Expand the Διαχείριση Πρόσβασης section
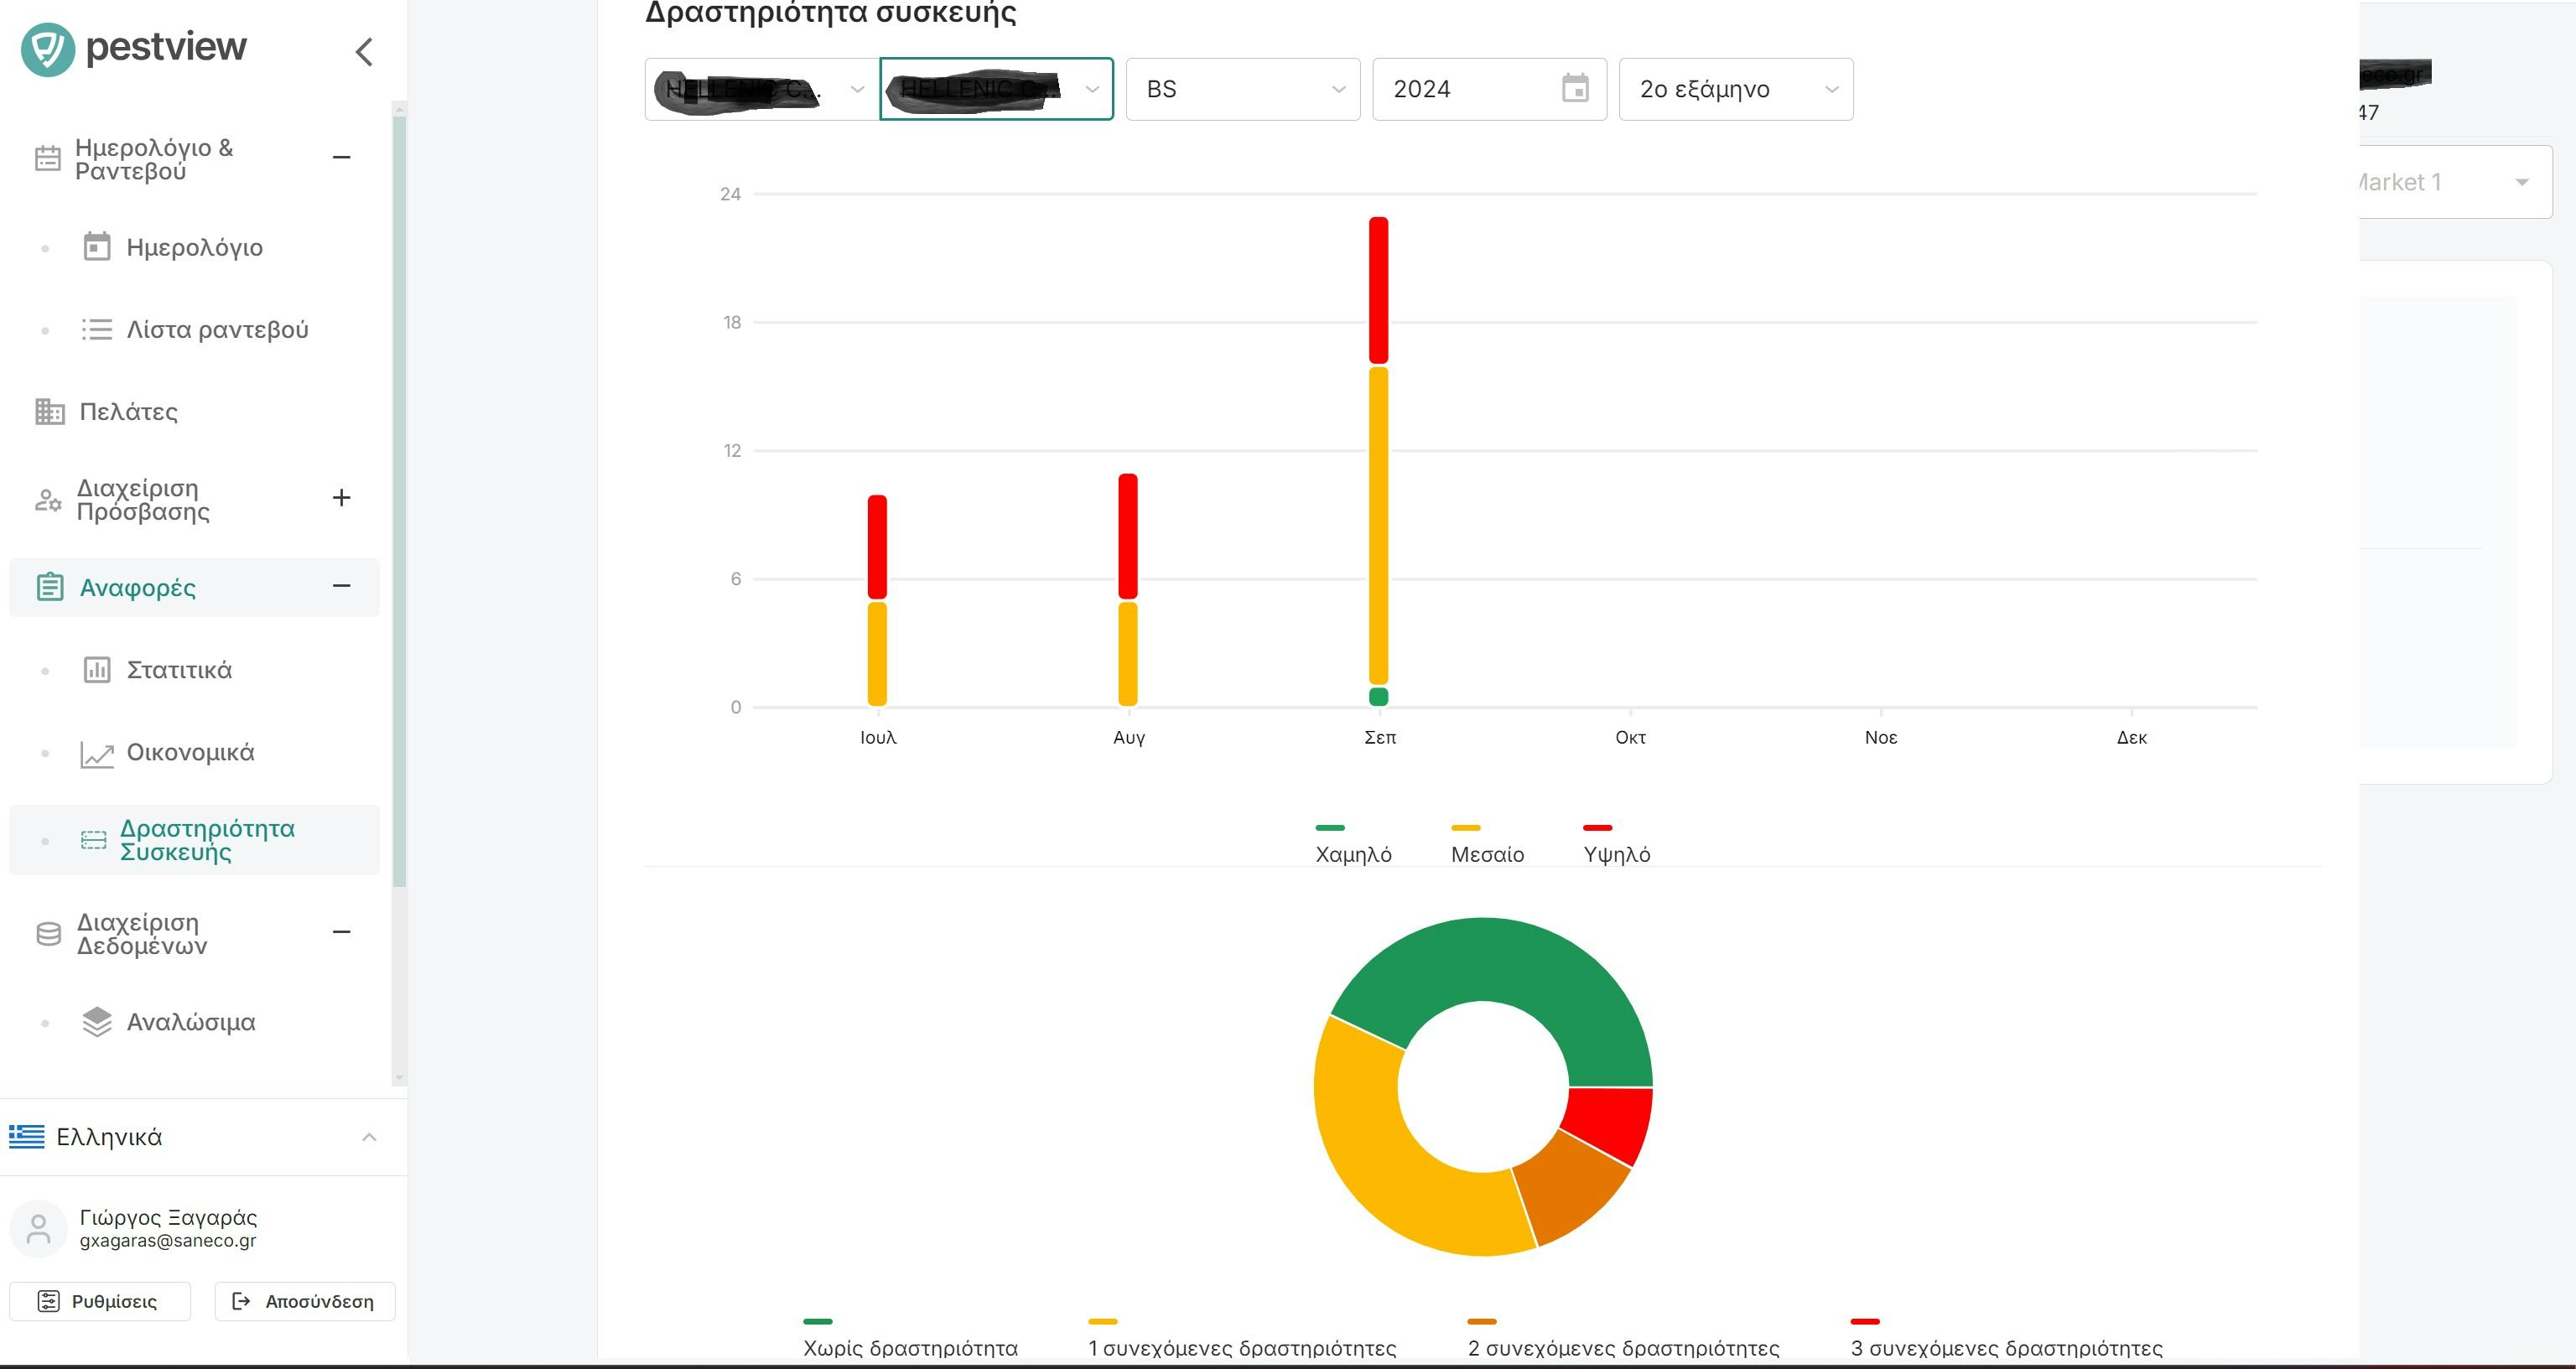The image size is (2576, 1369). (x=341, y=497)
